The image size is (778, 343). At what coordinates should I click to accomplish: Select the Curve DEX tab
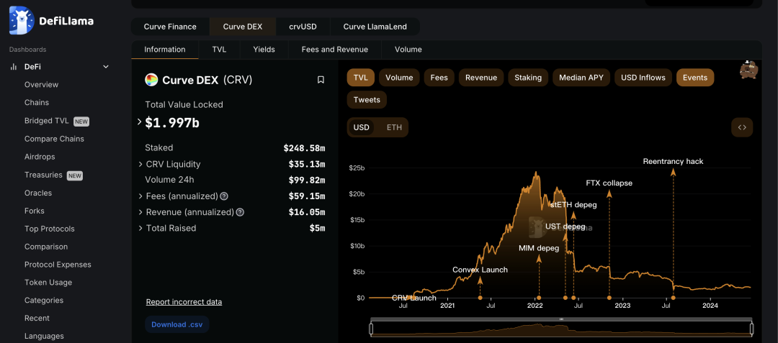243,27
